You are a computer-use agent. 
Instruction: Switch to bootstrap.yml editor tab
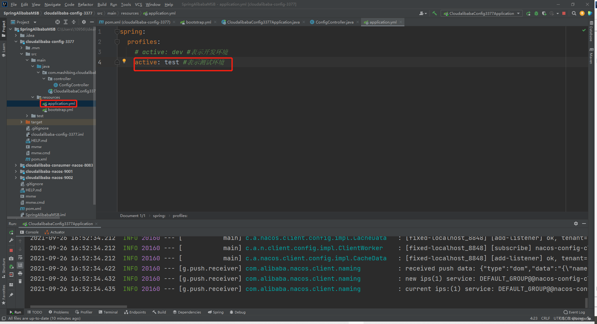(198, 22)
